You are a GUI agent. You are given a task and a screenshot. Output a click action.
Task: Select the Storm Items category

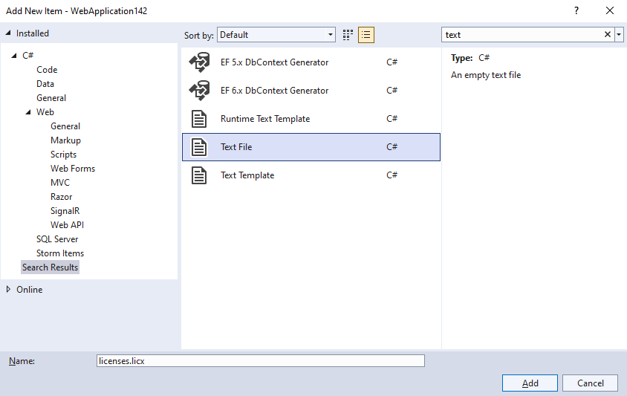pyautogui.click(x=60, y=253)
